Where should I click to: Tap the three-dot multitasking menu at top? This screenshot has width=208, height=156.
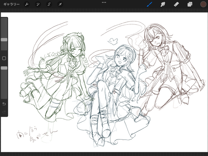(104, 2)
